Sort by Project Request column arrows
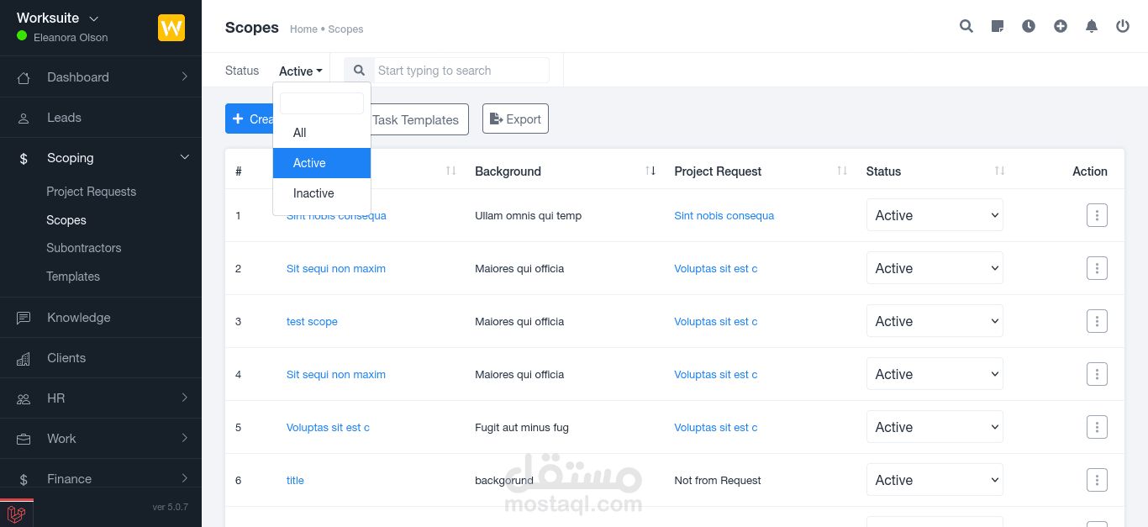The image size is (1148, 527). coord(842,171)
